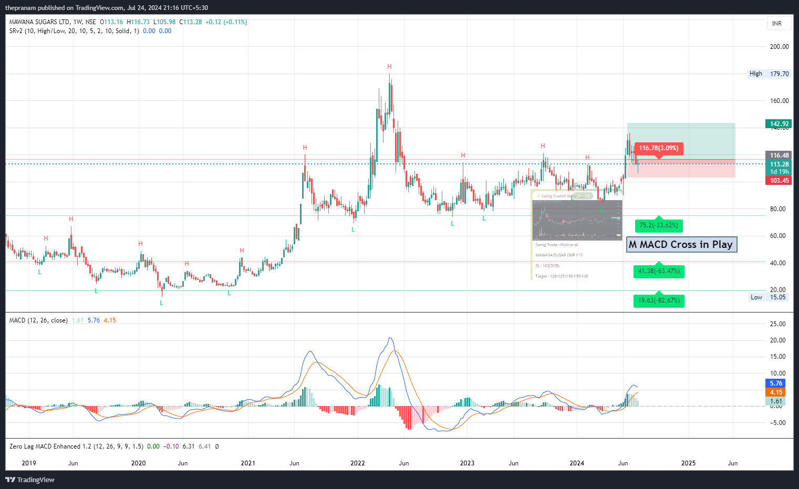799x489 pixels.
Task: Click the 2021 time axis label
Action: [248, 463]
